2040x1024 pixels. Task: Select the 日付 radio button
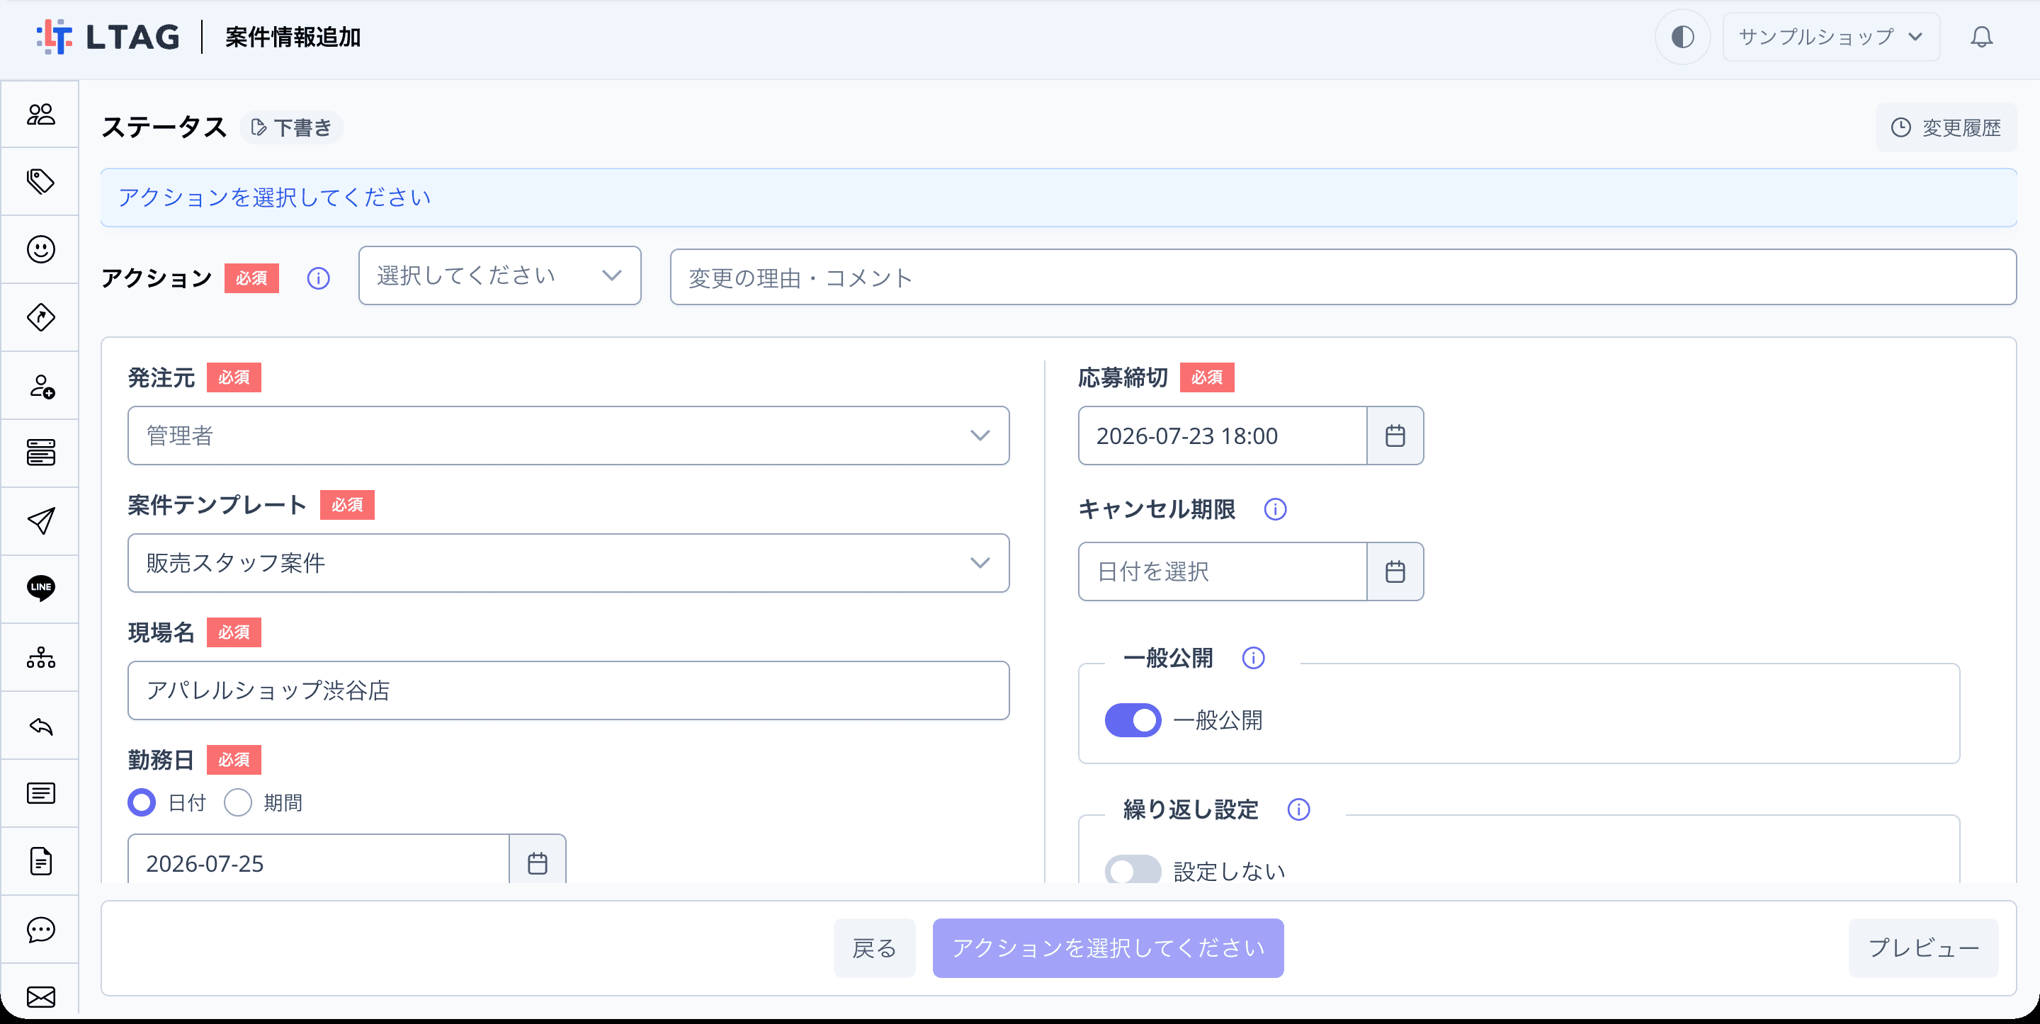pos(142,803)
